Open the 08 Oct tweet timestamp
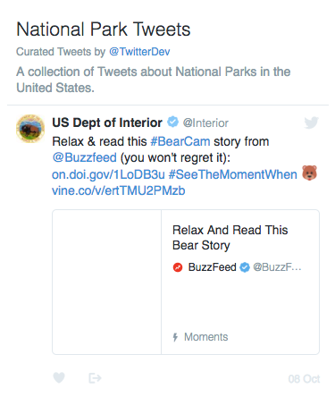The image size is (335, 397). 304,379
